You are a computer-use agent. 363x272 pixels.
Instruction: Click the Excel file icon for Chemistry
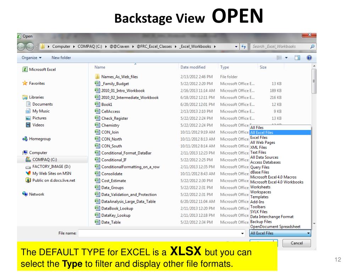(97, 125)
